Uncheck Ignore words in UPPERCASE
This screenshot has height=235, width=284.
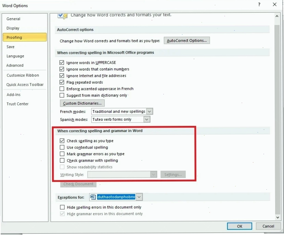click(62, 63)
